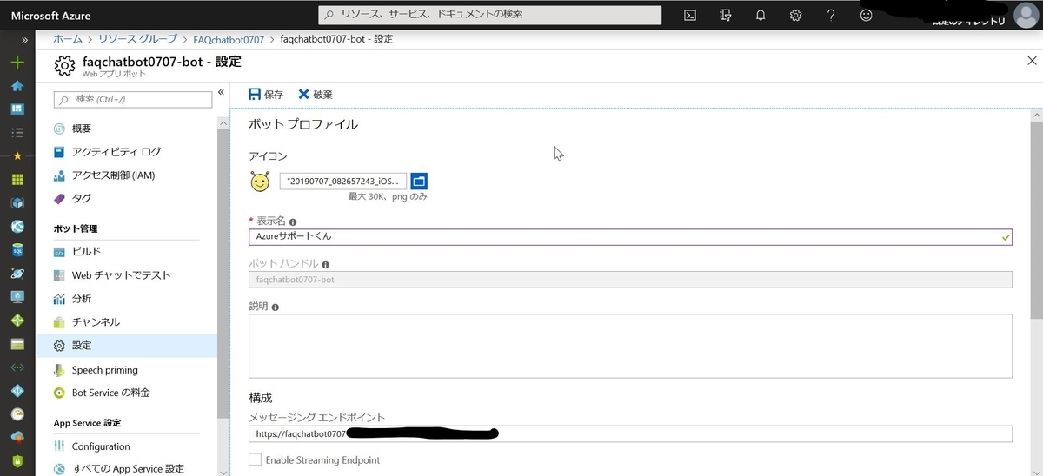1043x476 pixels.
Task: Click the Favorites star icon in left rail
Action: click(17, 156)
